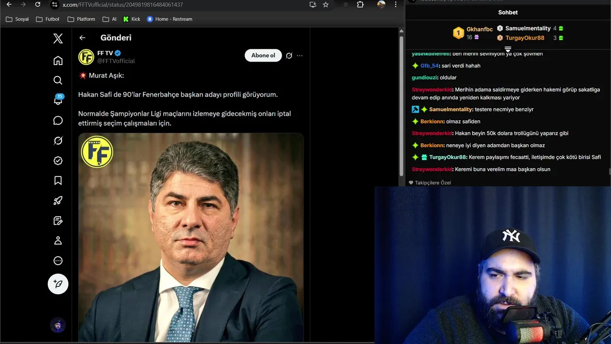Open the Platform bookmarks folder
Image resolution: width=611 pixels, height=344 pixels.
point(81,19)
